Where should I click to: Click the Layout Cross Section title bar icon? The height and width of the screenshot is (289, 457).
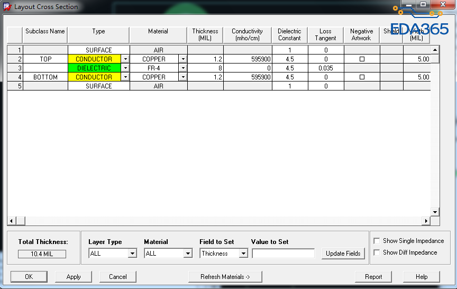click(7, 7)
